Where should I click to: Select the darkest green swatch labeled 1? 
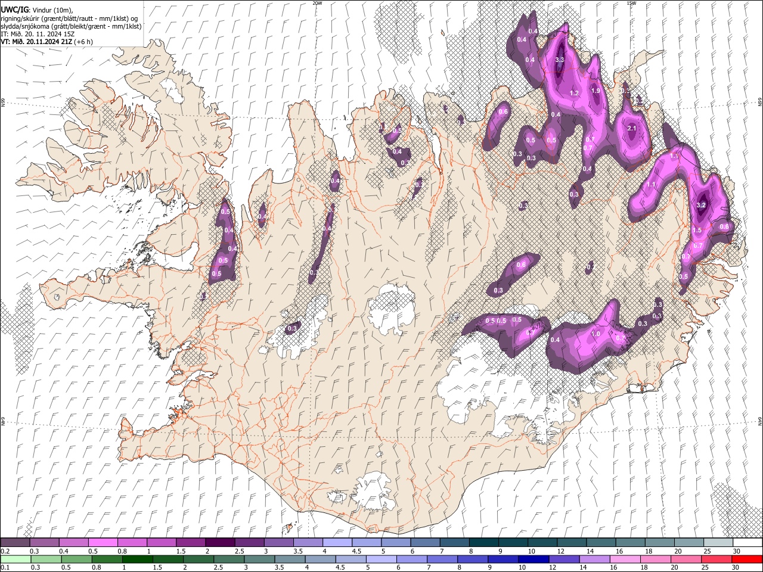[x=138, y=559]
